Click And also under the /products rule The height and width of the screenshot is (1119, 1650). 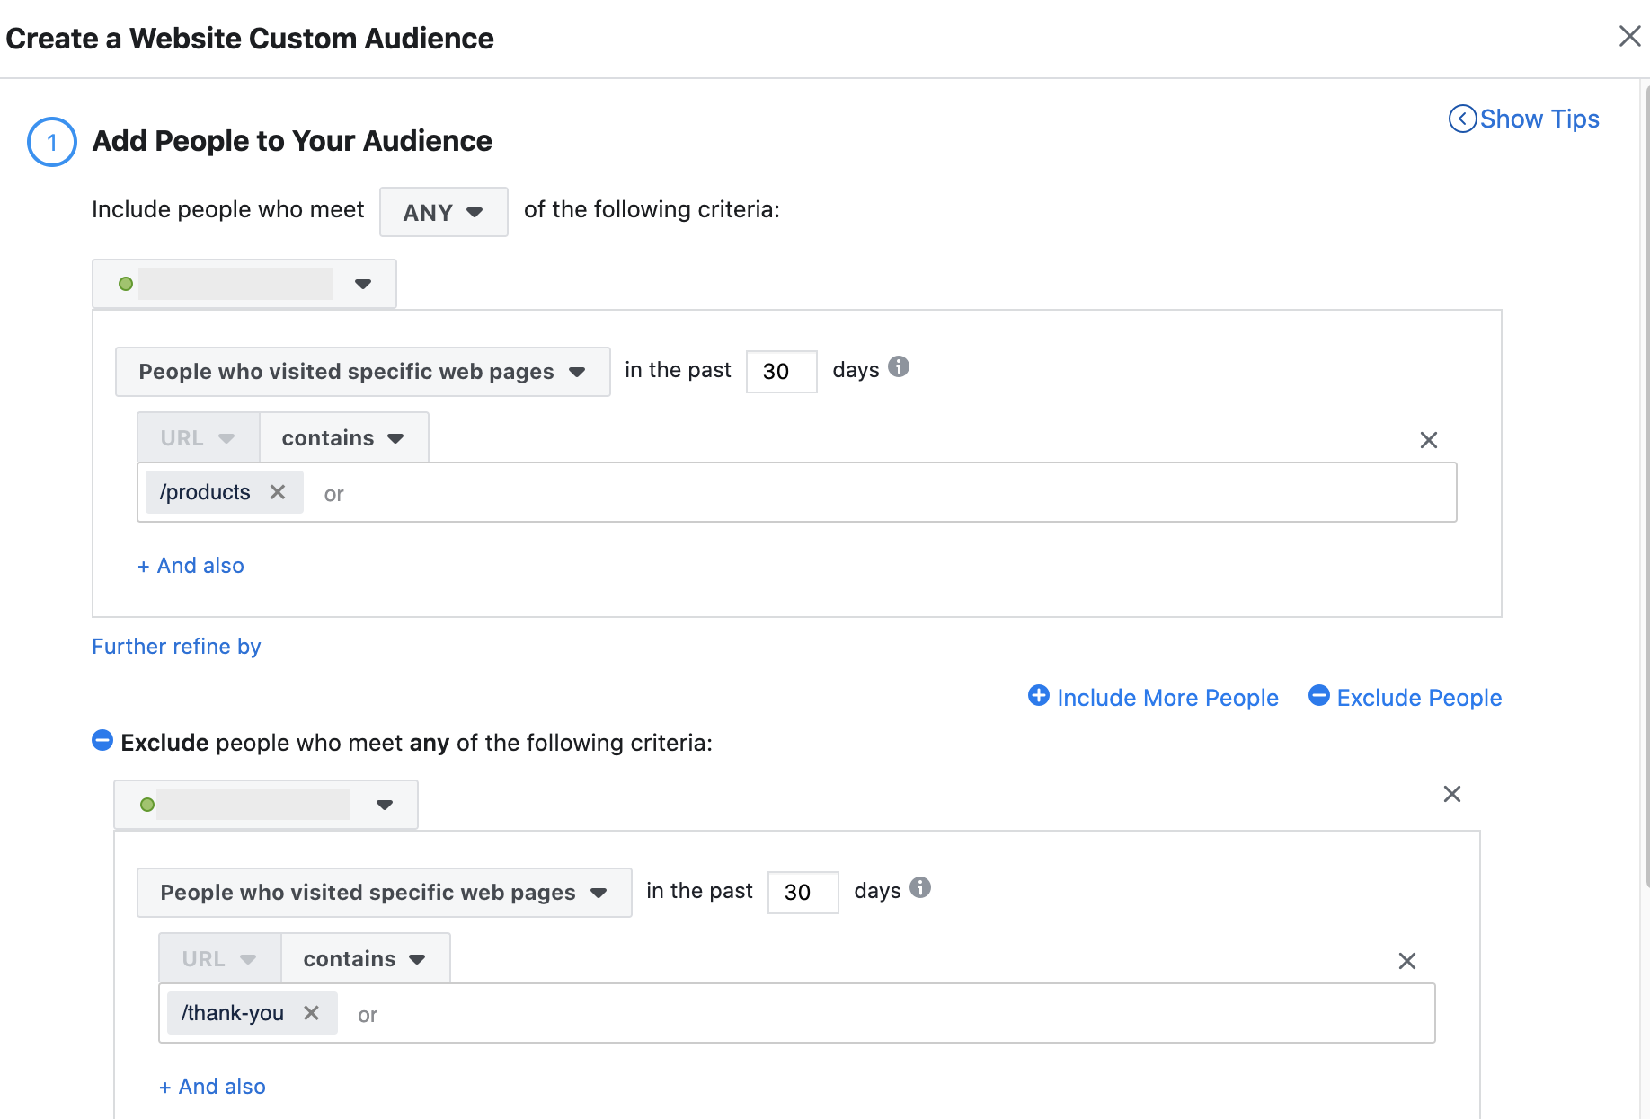(x=190, y=565)
